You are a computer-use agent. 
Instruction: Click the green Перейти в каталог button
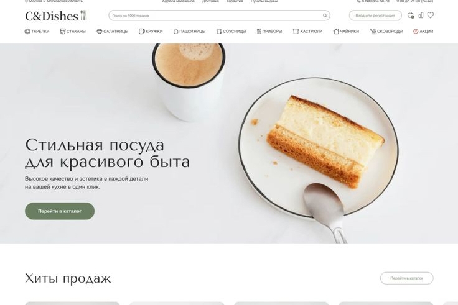(x=60, y=211)
